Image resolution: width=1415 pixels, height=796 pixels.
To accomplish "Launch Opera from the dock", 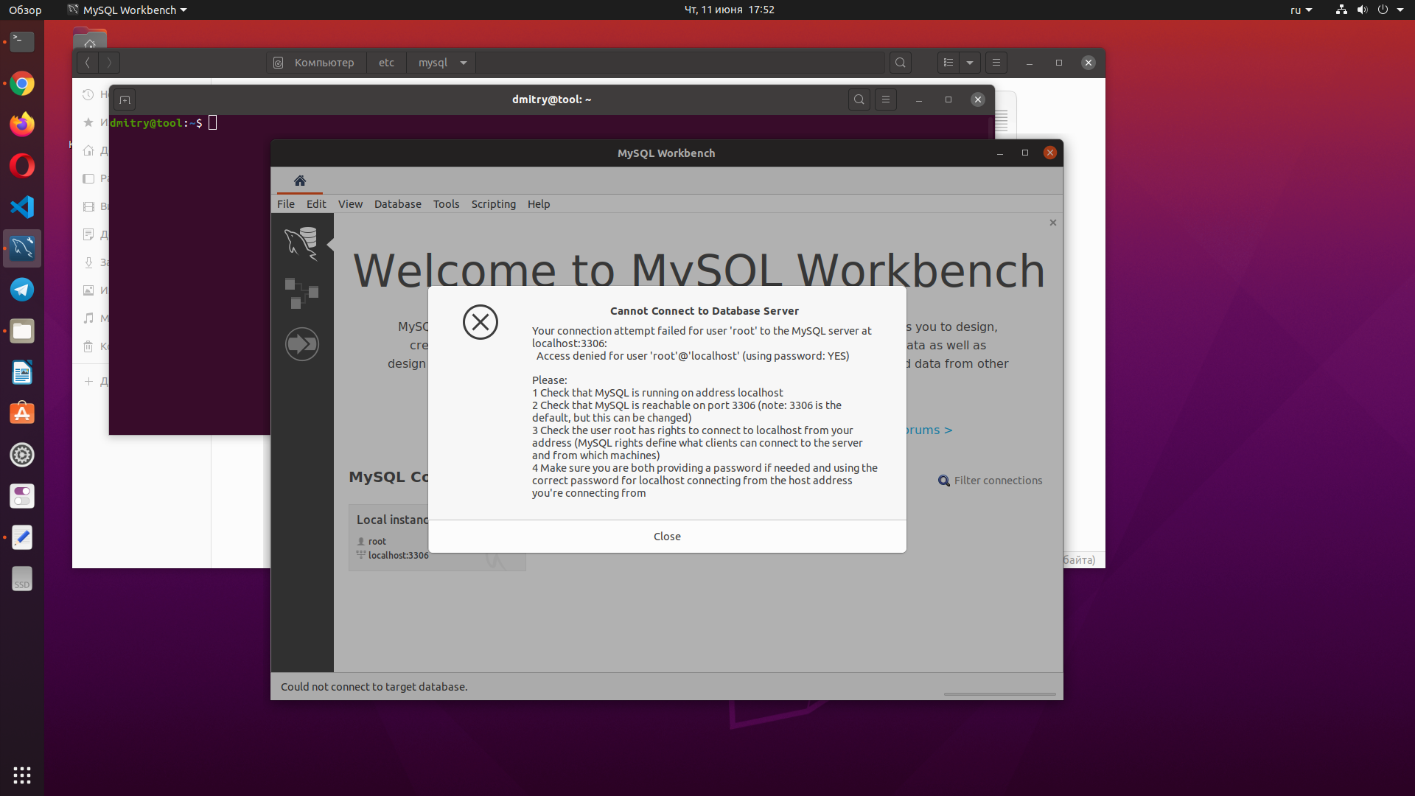I will (22, 166).
